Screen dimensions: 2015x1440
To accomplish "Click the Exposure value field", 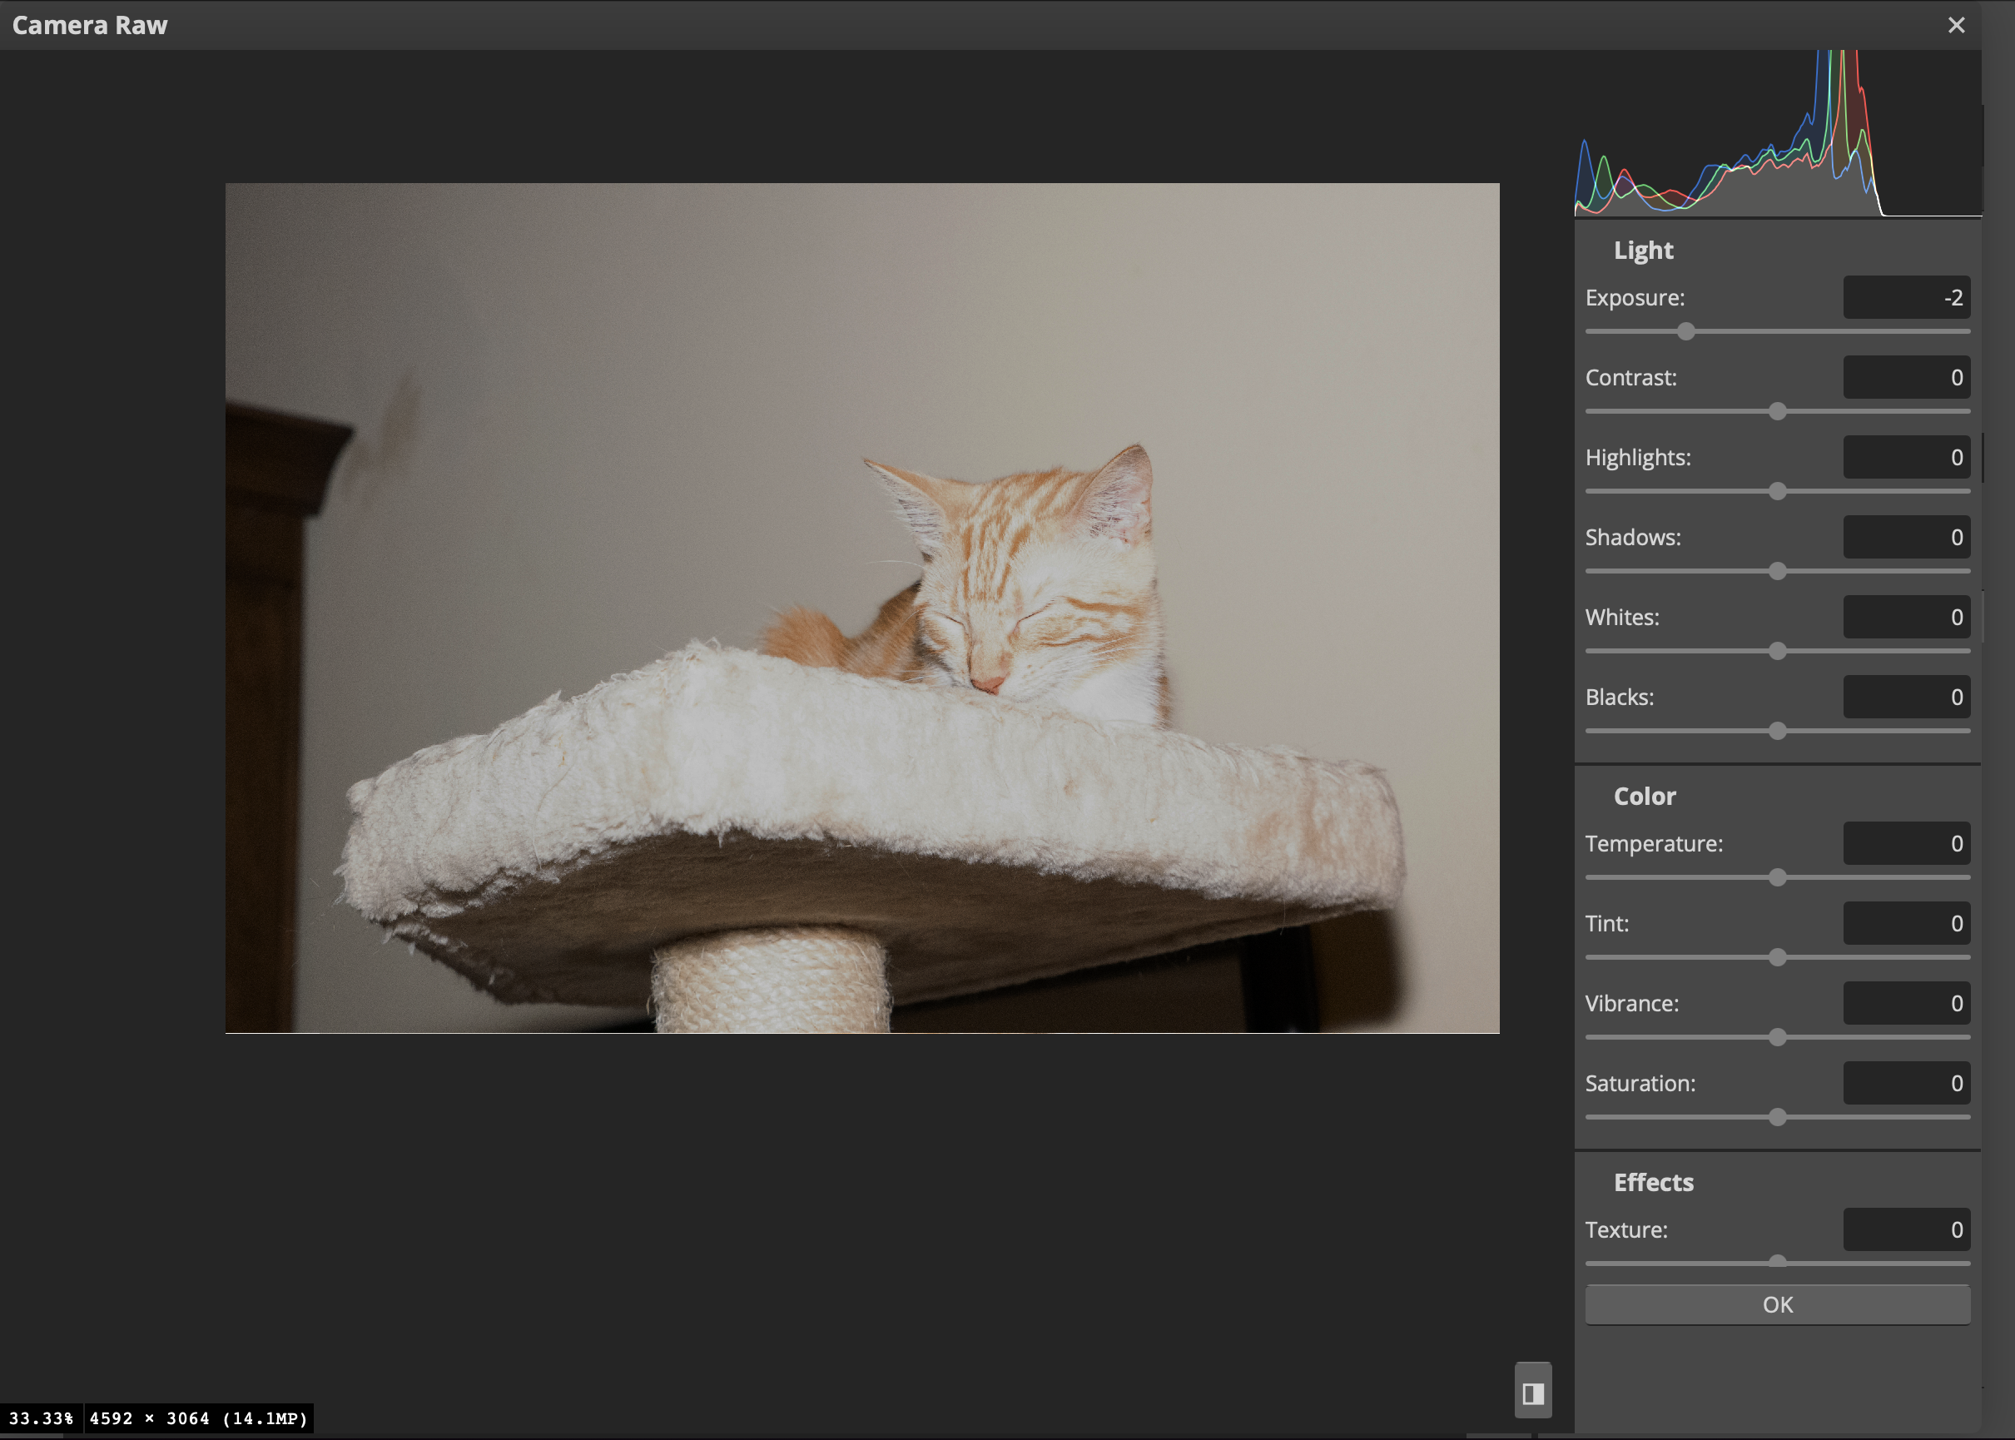I will coord(1906,298).
